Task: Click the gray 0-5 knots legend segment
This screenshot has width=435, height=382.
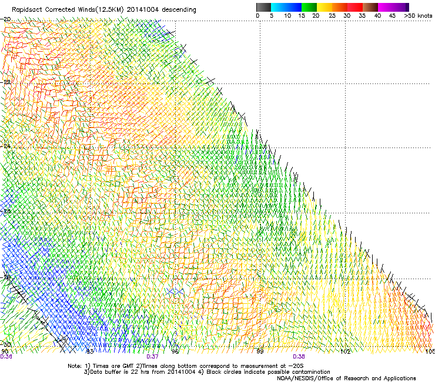Action: click(263, 7)
